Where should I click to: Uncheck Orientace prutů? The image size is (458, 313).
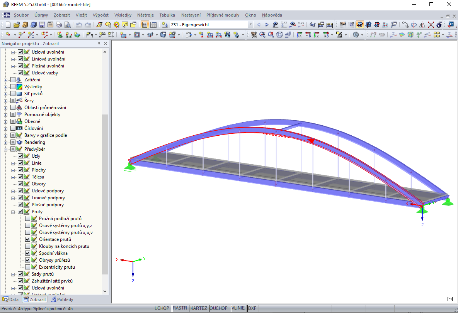pos(27,239)
